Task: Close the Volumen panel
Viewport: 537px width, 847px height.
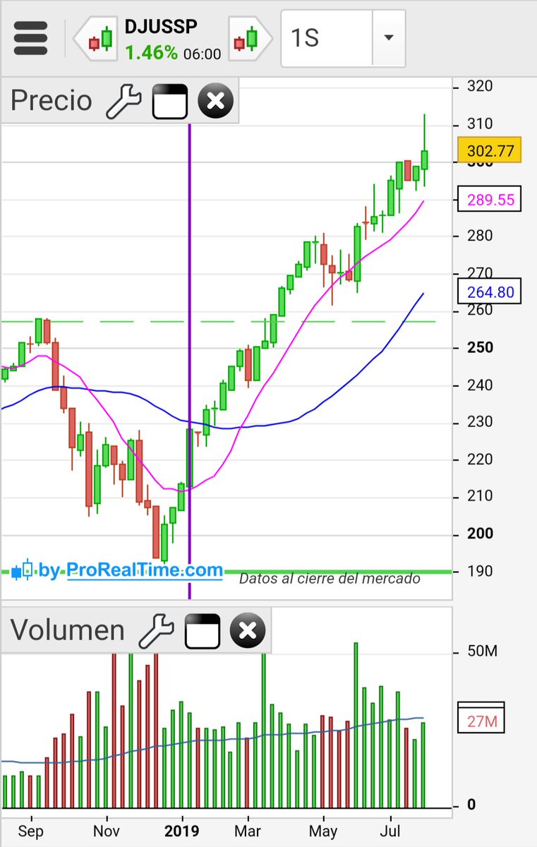Action: point(248,631)
